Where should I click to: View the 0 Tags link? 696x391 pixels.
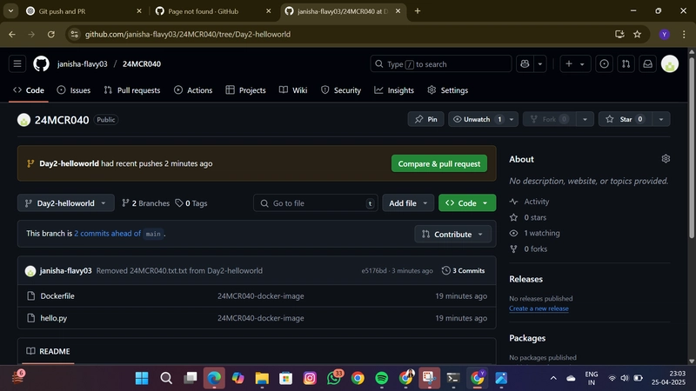pos(191,203)
